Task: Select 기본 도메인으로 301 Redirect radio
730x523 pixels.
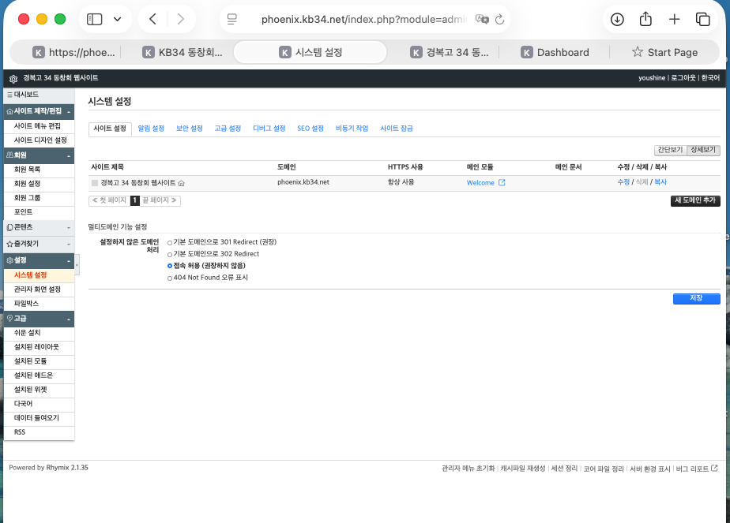Action: click(x=170, y=243)
